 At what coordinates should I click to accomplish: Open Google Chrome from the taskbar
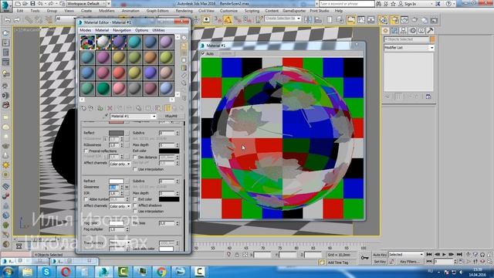(161, 272)
